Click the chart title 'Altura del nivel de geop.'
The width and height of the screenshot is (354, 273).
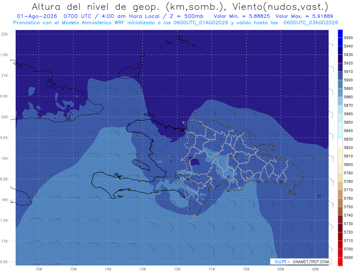(95, 6)
